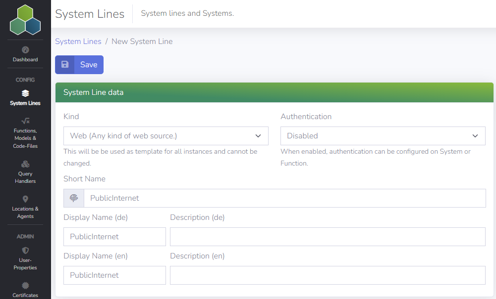Open the Dashboard section
Screen dimensions: 496x299
(25, 54)
